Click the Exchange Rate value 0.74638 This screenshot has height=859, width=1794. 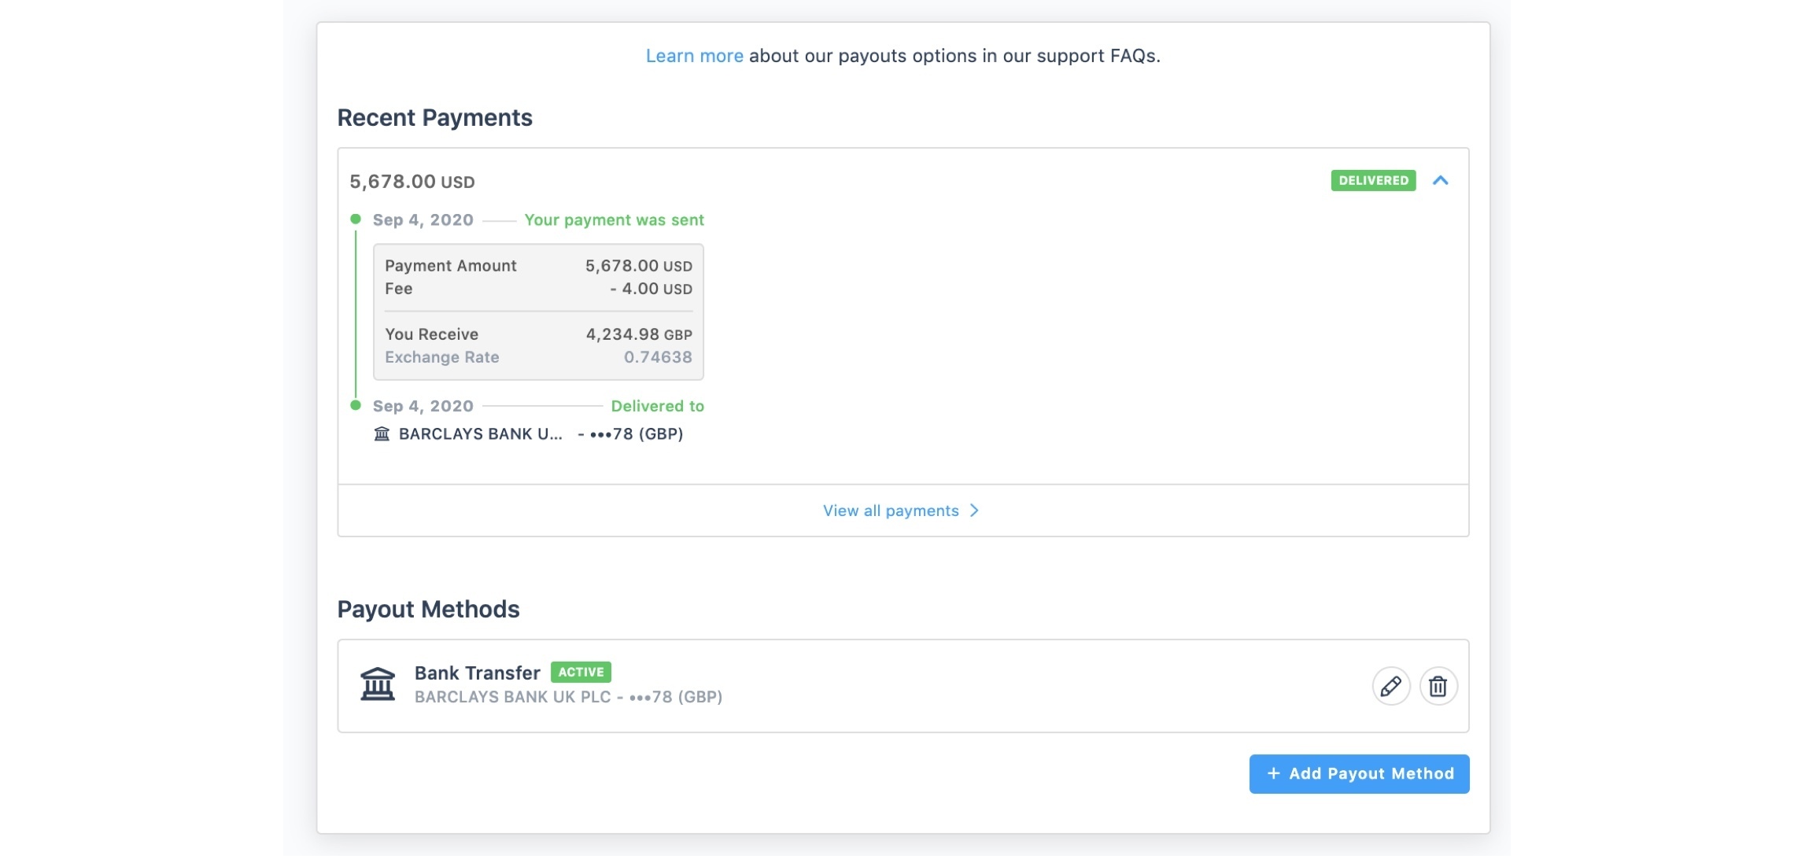pyautogui.click(x=657, y=357)
